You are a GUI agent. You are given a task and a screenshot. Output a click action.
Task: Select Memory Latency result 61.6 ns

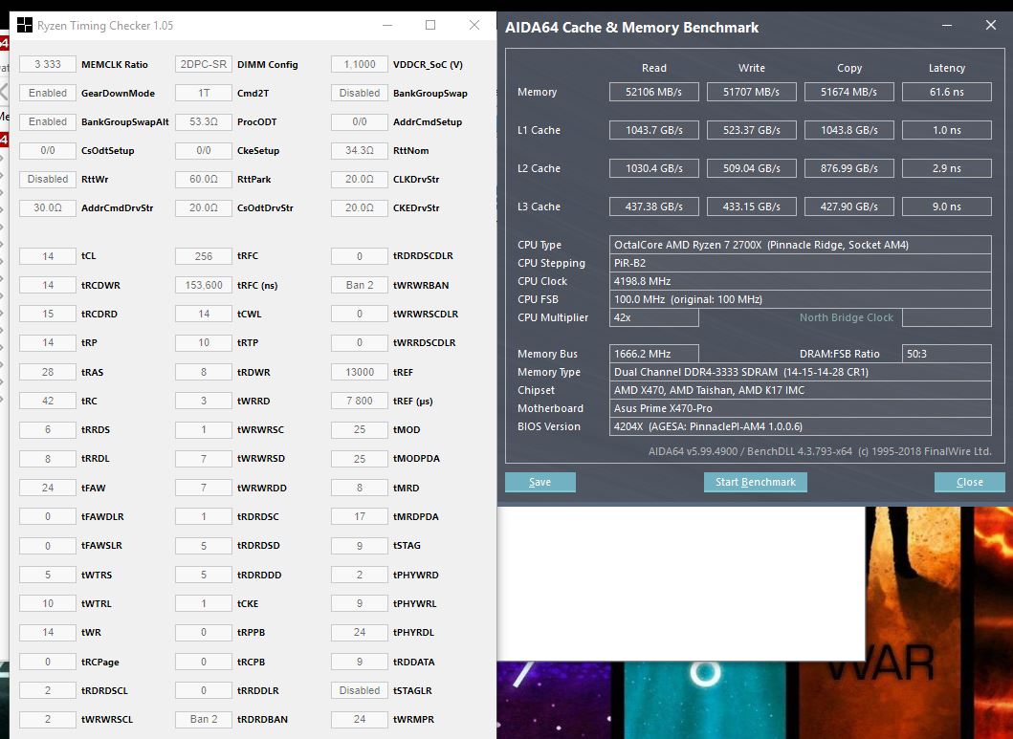pyautogui.click(x=946, y=92)
